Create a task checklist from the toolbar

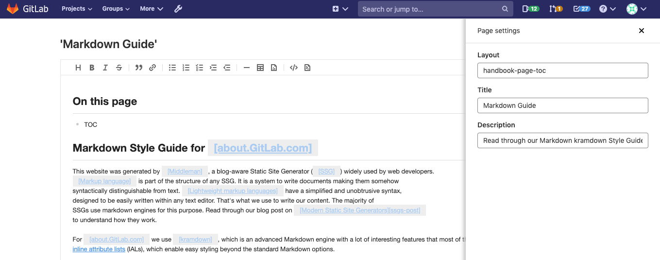click(x=199, y=68)
